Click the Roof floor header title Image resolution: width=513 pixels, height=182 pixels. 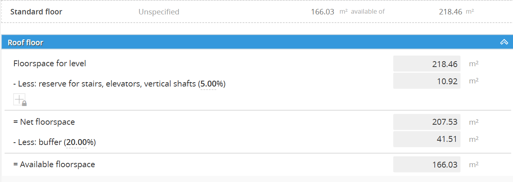(25, 42)
